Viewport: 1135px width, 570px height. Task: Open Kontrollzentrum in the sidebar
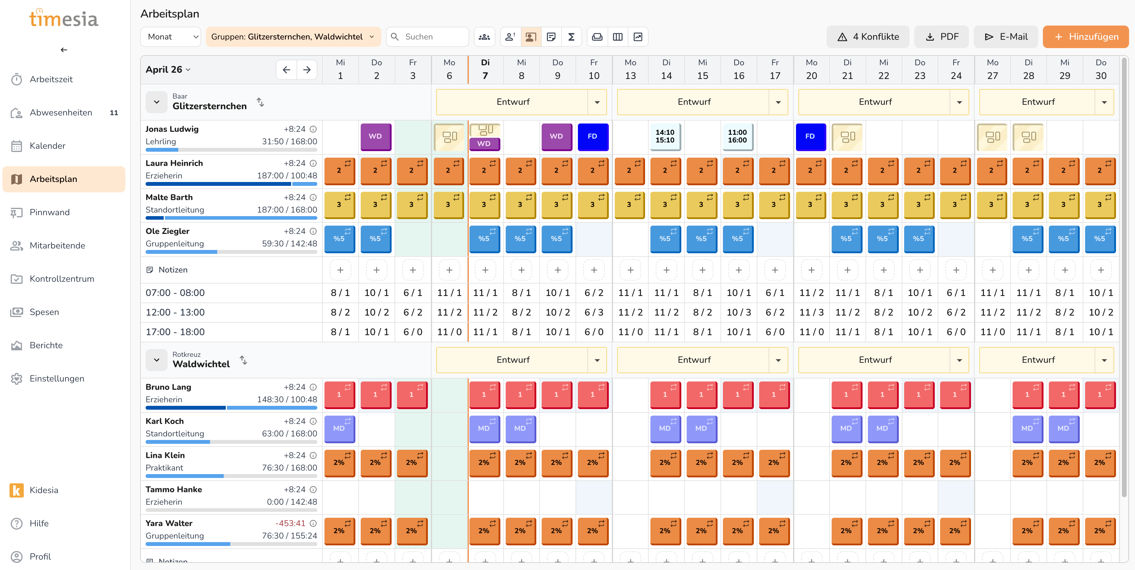62,279
